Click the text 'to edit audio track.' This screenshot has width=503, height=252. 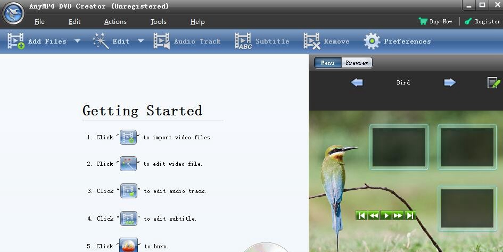click(x=175, y=191)
